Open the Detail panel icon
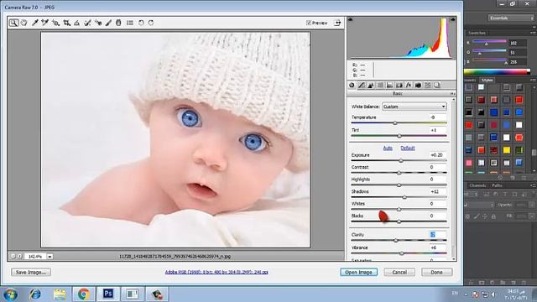The width and height of the screenshot is (537, 302). click(x=371, y=86)
